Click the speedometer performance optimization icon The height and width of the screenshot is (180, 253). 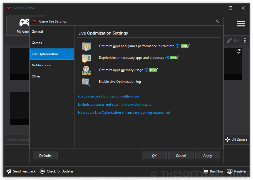tap(86, 46)
